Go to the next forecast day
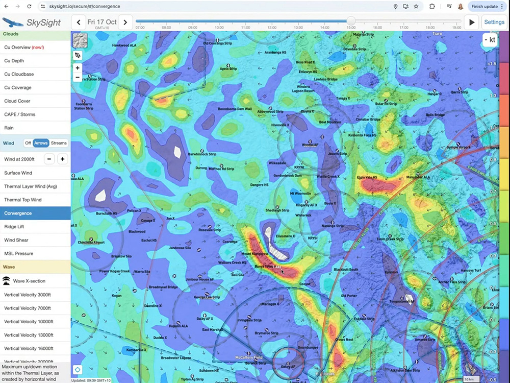The image size is (510, 383). click(x=125, y=22)
